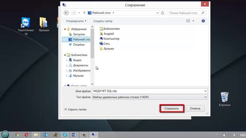Screen dimensions: 246x138
Task: Select TeamViewer 10 desktop shortcut
Action: (26, 26)
